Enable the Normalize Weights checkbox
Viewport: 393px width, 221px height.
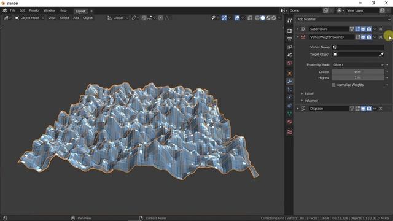coord(333,85)
